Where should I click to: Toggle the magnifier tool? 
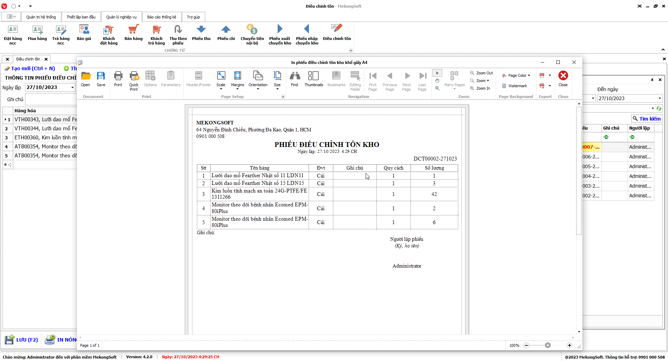pos(437,88)
